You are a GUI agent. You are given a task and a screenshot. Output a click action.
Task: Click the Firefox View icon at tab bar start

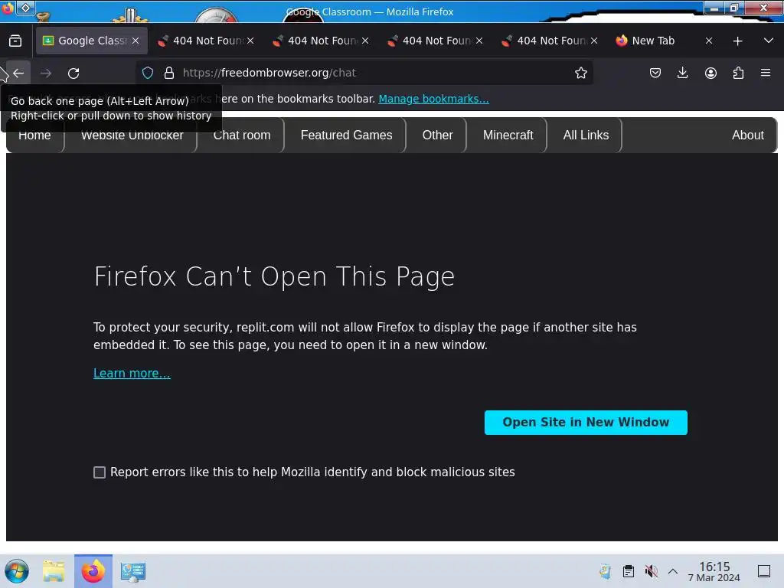[x=15, y=41]
